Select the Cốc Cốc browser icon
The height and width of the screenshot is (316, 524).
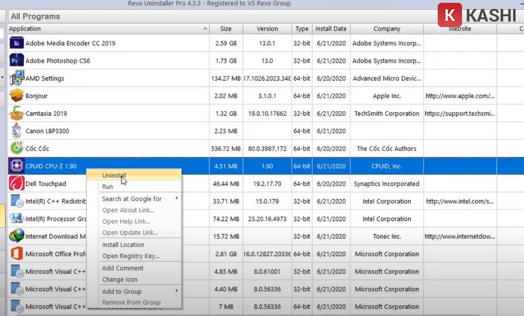pos(16,148)
